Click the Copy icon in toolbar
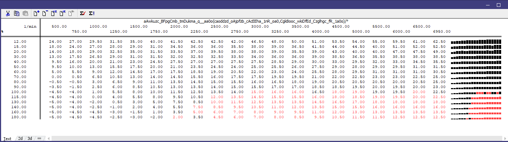This screenshot has height=142, width=508. tap(16, 13)
